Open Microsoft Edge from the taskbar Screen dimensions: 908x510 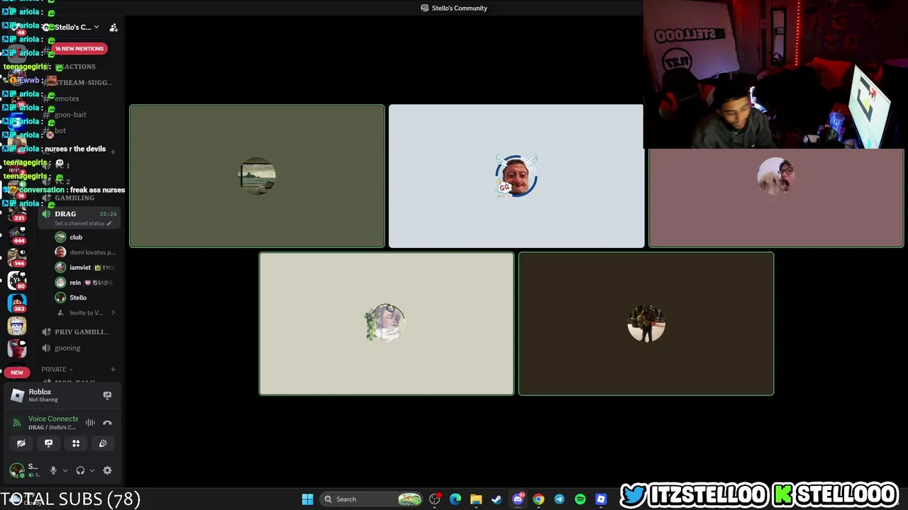click(x=455, y=499)
